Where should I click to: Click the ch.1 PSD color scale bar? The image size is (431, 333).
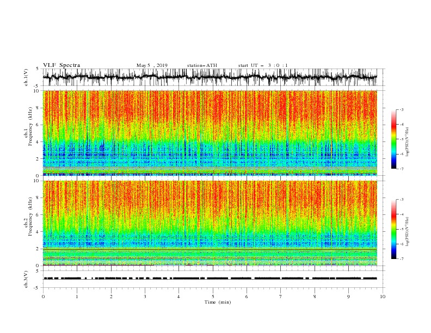coord(393,139)
